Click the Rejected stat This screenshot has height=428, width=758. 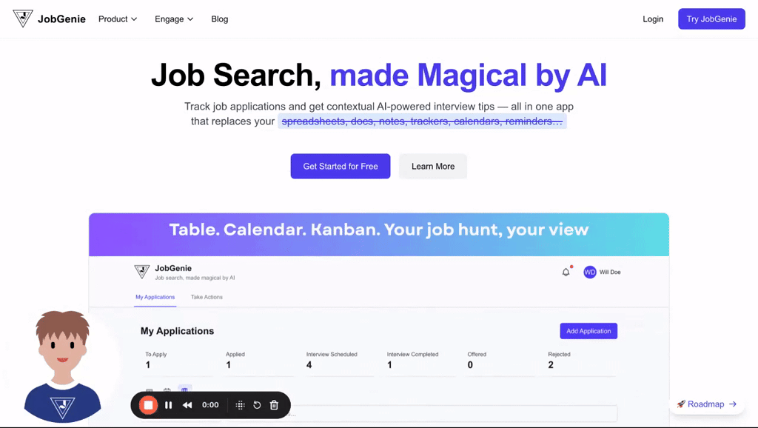pyautogui.click(x=581, y=361)
